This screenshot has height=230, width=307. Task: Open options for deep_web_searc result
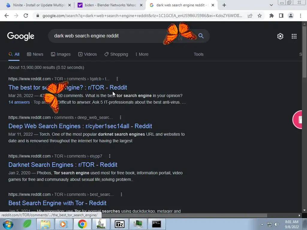(x=121, y=117)
